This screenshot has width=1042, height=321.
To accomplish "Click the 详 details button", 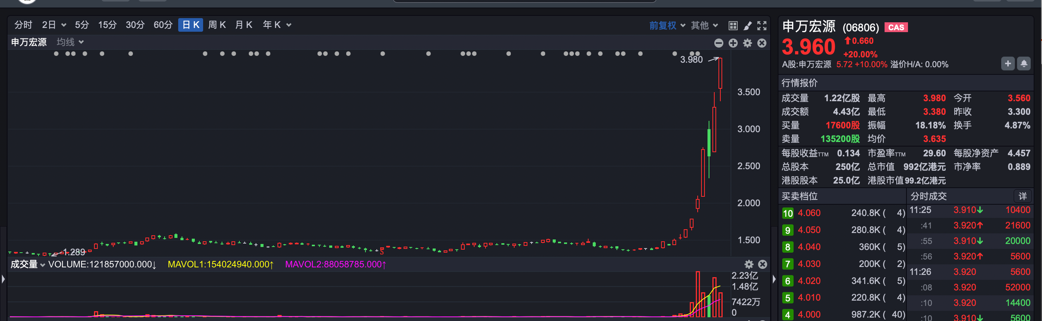I will [x=1022, y=196].
